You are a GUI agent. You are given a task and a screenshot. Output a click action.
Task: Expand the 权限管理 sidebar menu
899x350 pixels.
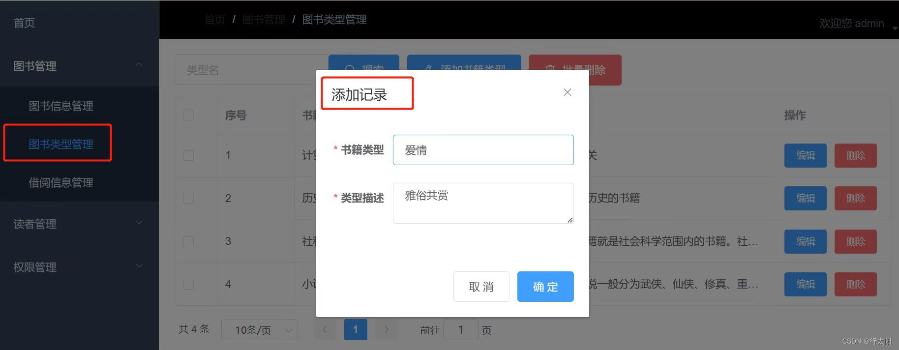(x=139, y=266)
